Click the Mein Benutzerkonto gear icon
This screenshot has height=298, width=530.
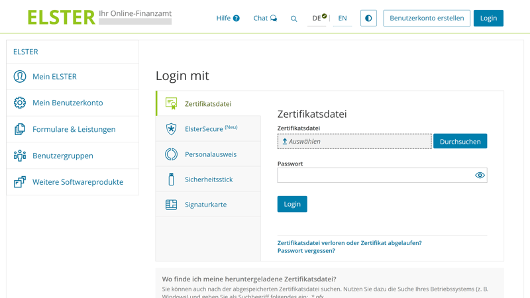pos(20,103)
